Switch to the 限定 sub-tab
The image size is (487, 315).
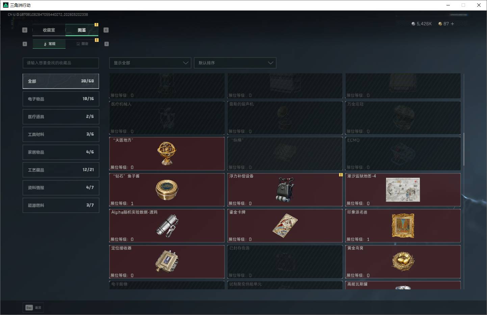pyautogui.click(x=82, y=44)
